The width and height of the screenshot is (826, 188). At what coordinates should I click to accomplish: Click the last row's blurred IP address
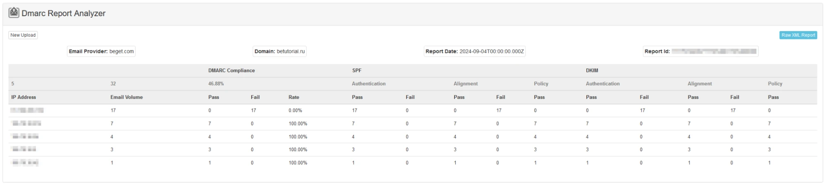point(25,163)
